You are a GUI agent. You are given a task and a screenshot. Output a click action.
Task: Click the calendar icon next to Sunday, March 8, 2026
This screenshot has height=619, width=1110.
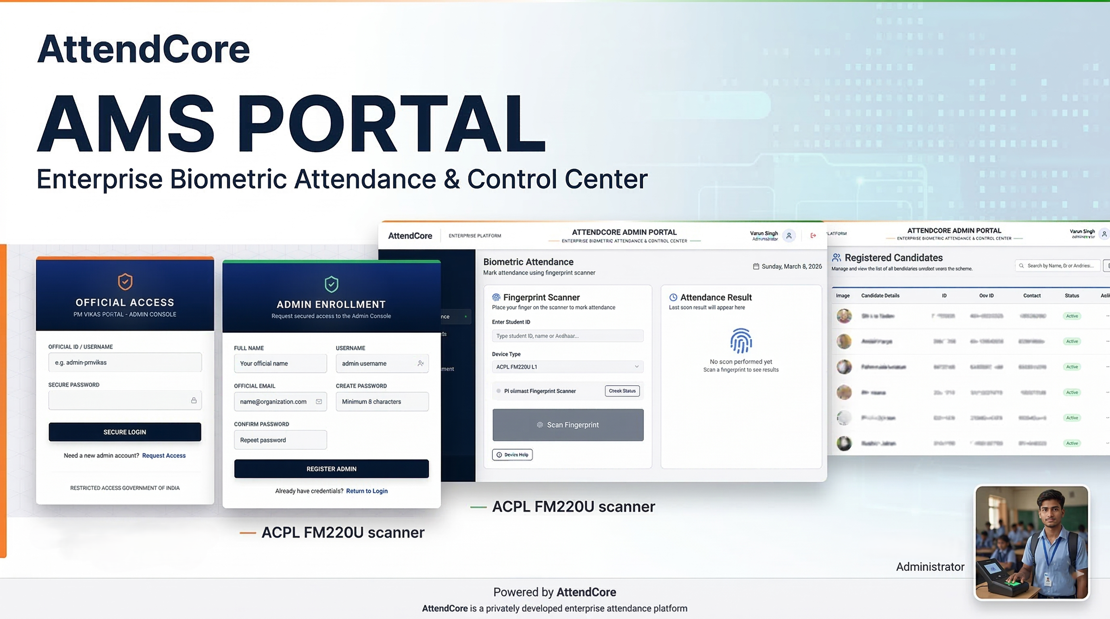click(x=756, y=266)
